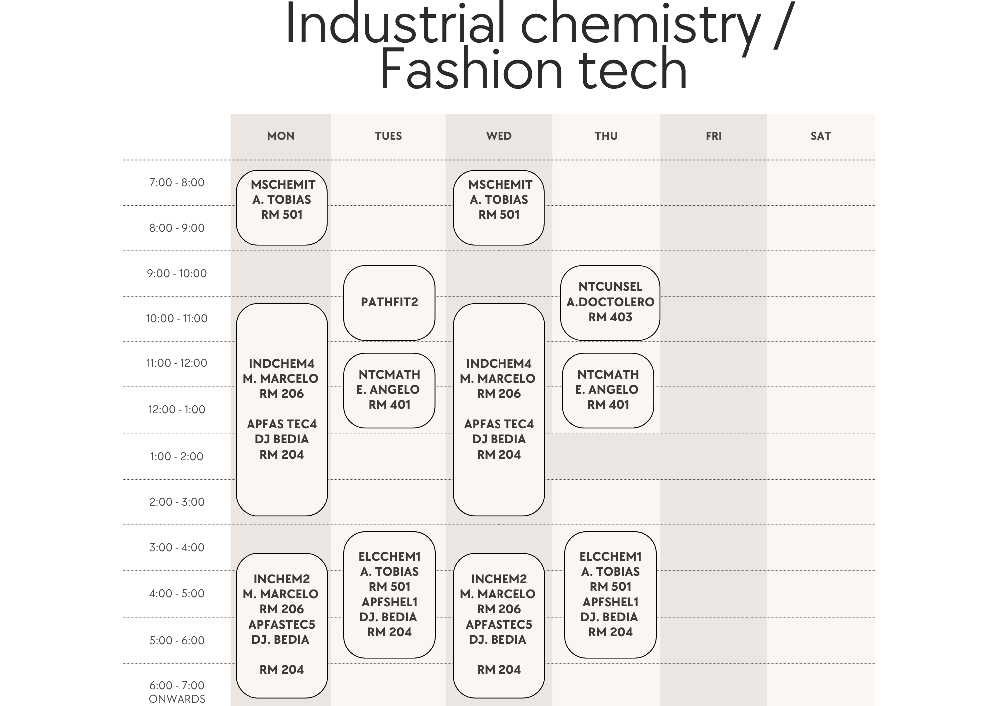The height and width of the screenshot is (706, 998).
Task: Select the TUES column header
Action: tap(388, 136)
